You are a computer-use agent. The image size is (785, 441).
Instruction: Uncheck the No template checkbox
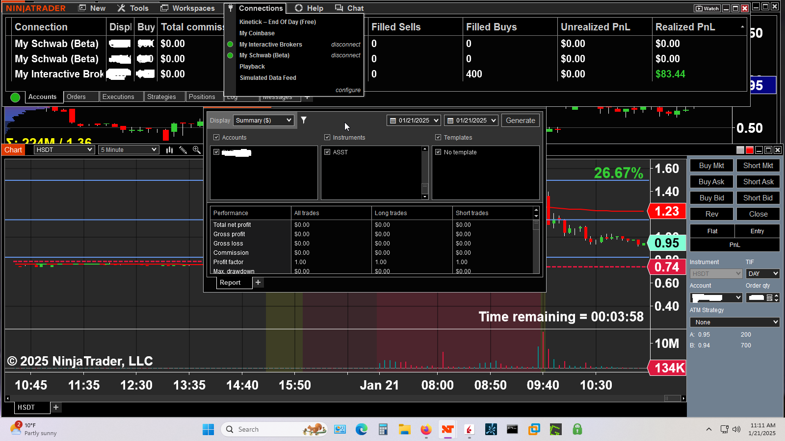click(x=438, y=152)
